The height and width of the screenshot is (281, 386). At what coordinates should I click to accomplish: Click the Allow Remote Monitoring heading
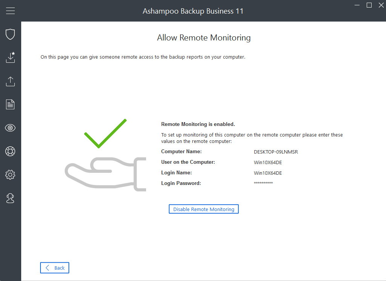click(x=204, y=38)
